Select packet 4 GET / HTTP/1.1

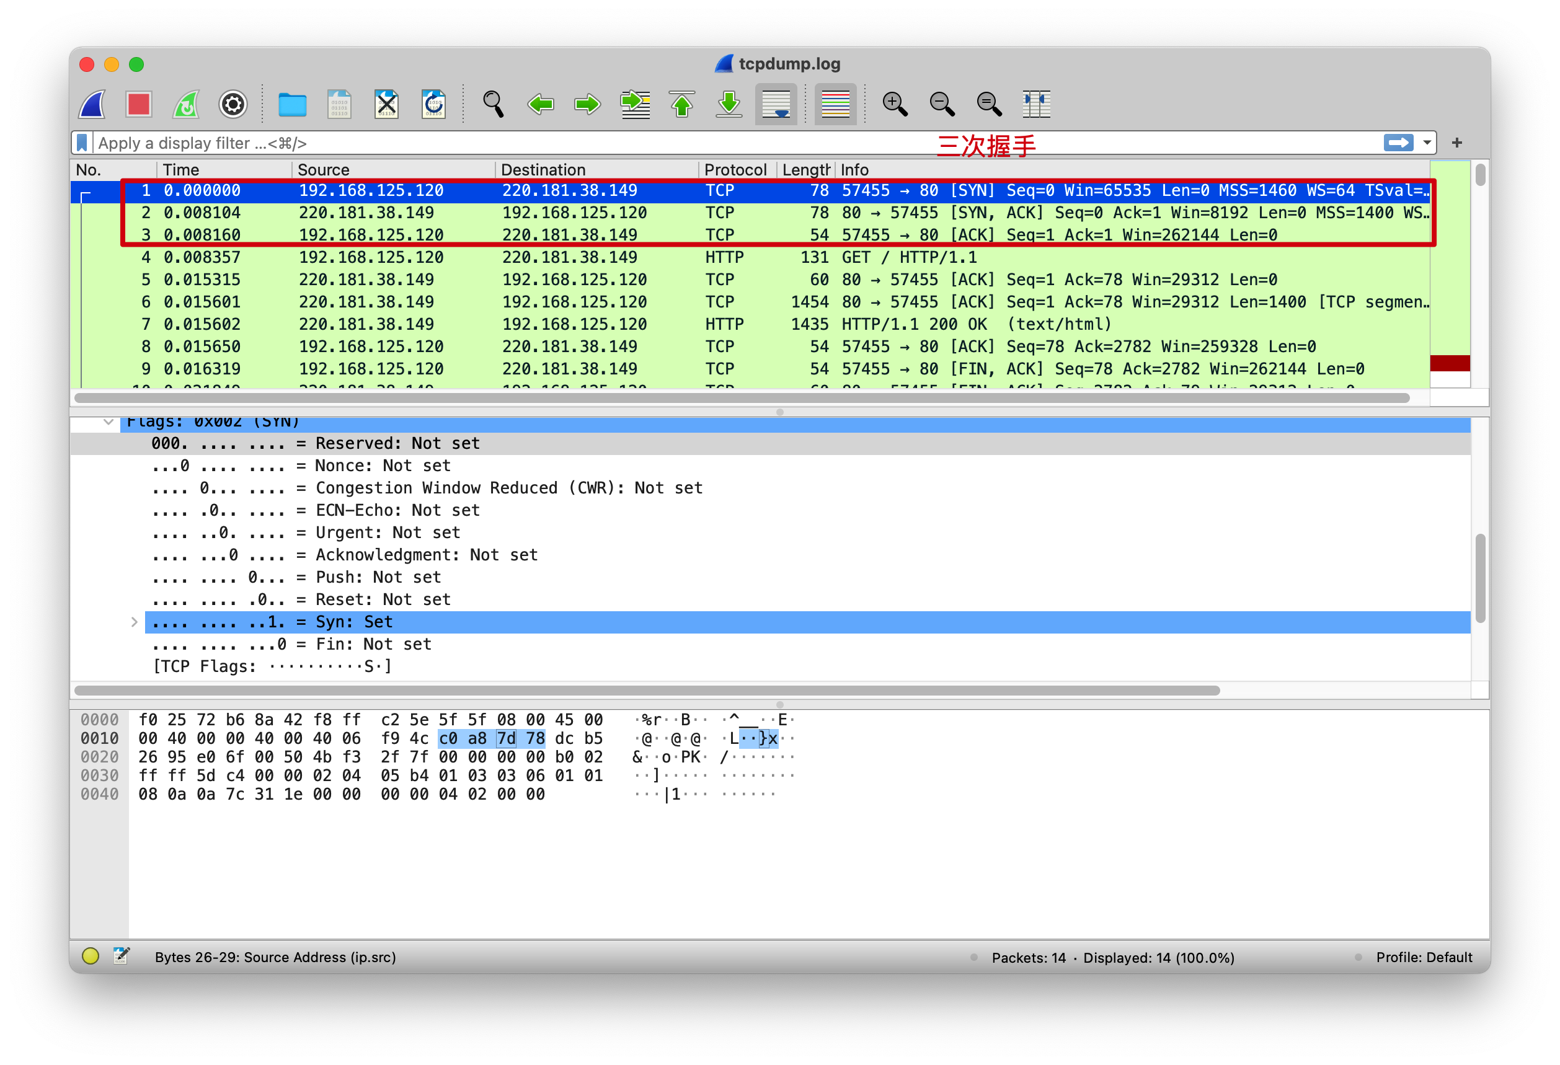750,257
